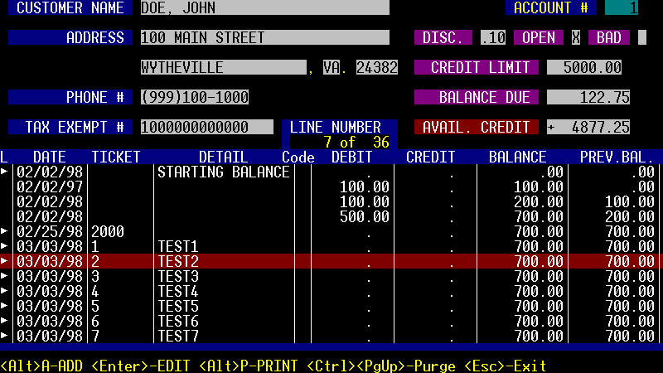
Task: Click highlighted TEST2 row arrow marker
Action: 4,261
